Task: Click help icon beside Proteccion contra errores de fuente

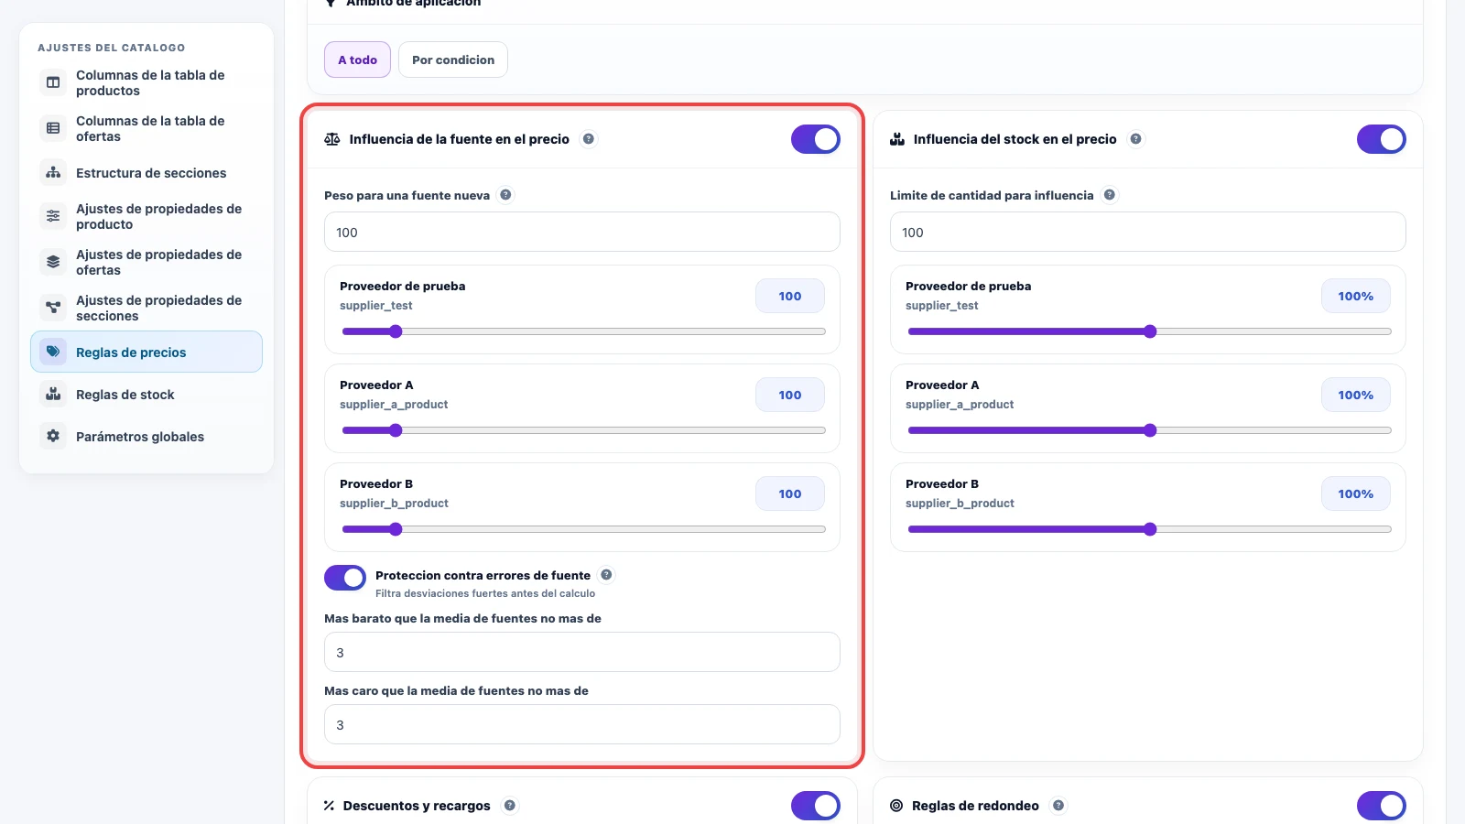Action: 606,575
